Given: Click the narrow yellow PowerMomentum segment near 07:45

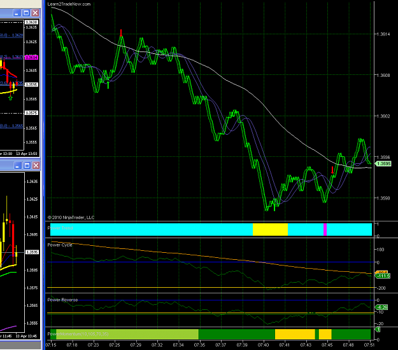Looking at the screenshot, I should pos(325,334).
